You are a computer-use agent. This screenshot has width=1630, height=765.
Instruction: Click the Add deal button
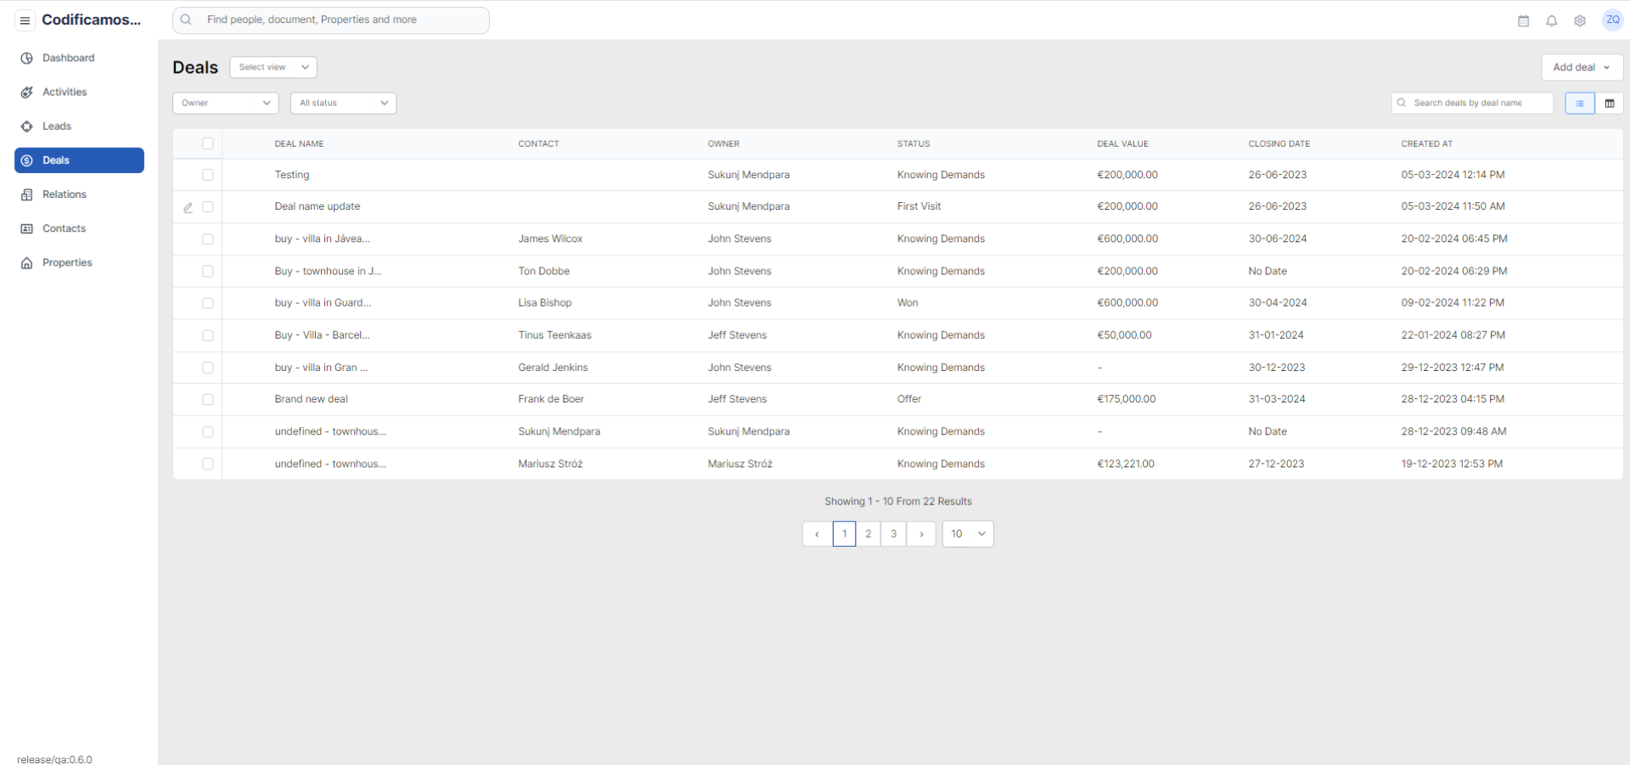1581,67
